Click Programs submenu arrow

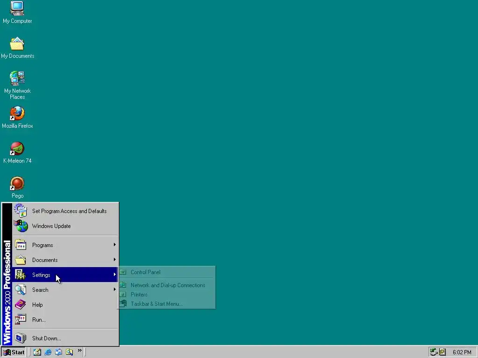tap(115, 245)
